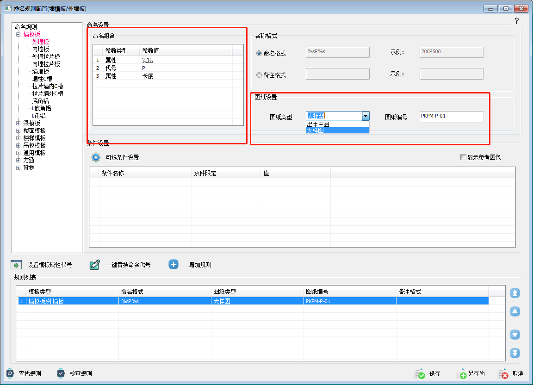Screen dimensions: 533x385
Task: Select 内墙板 in the tree
Action: [40, 49]
